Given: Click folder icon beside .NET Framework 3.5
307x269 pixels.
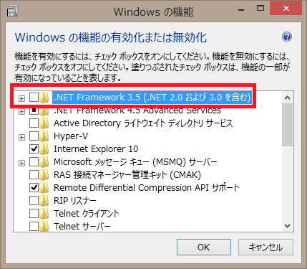Looking at the screenshot, I should 44,98.
